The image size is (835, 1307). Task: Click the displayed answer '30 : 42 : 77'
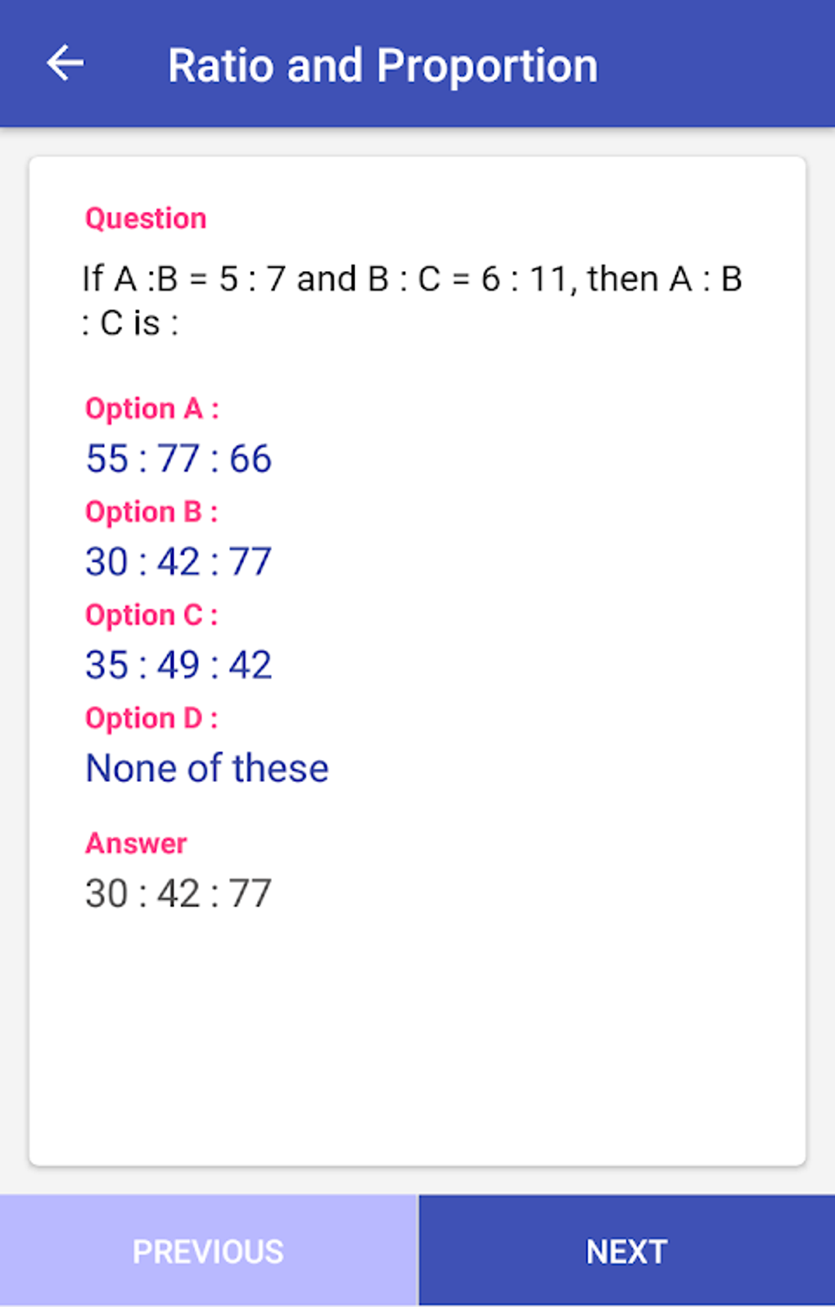point(178,893)
